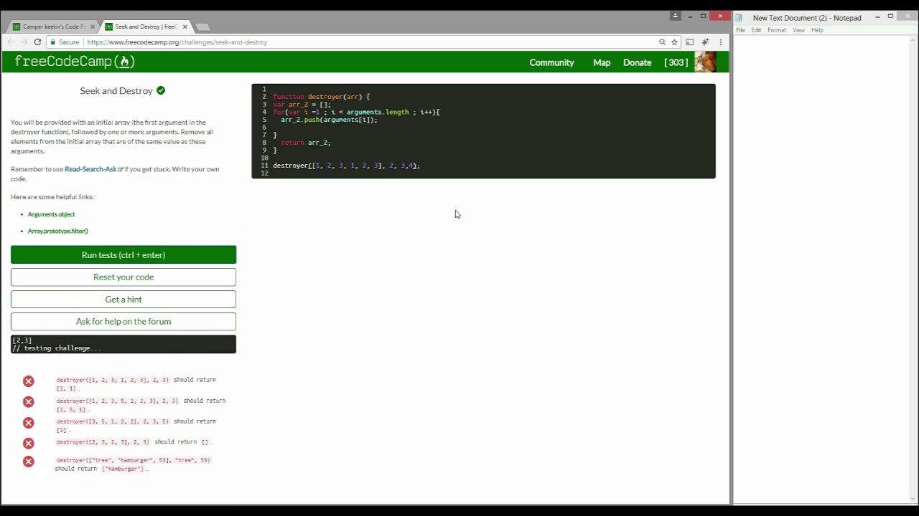Click the zoom magnifier icon in address bar

(662, 42)
